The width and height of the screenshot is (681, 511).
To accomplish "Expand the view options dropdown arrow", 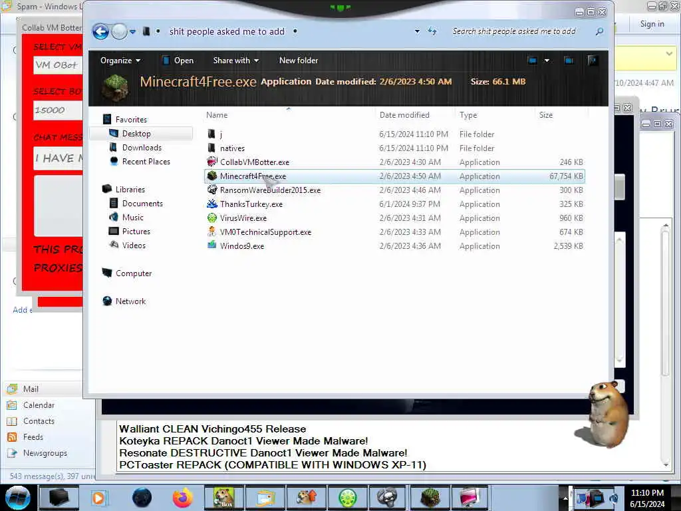I will (547, 61).
